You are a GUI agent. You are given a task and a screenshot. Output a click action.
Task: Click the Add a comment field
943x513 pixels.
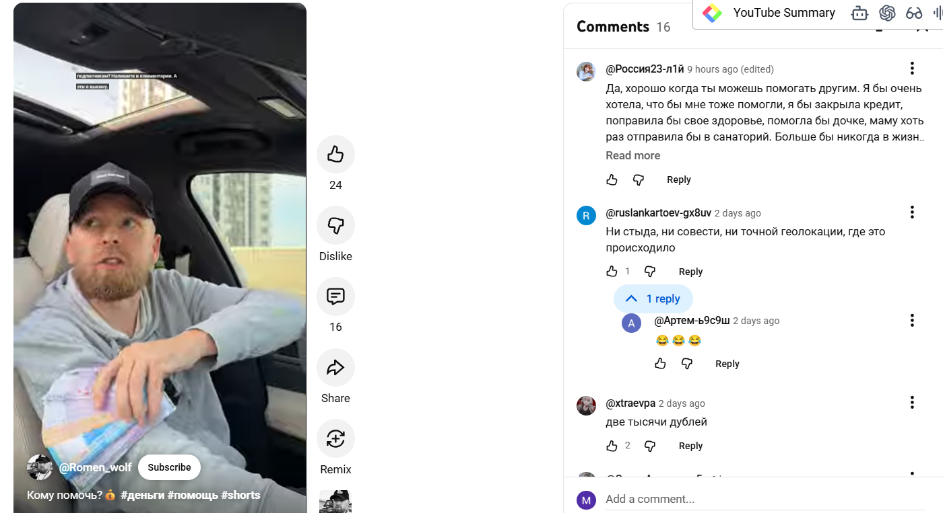click(741, 499)
